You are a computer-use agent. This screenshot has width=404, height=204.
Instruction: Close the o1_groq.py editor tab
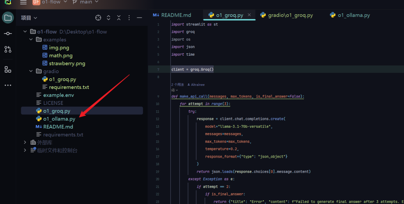249,15
